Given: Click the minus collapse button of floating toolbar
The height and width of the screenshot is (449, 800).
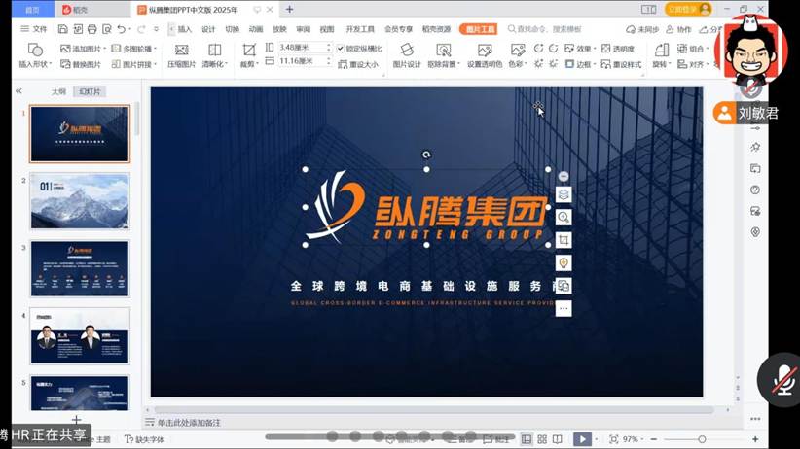Looking at the screenshot, I should tap(564, 176).
